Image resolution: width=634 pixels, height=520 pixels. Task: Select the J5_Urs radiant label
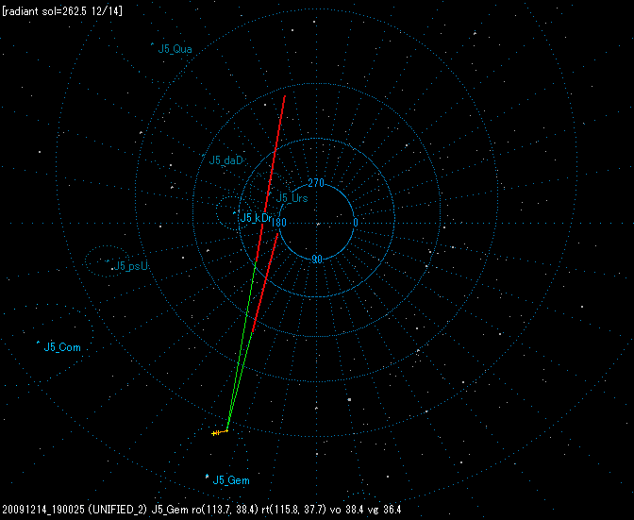point(292,198)
